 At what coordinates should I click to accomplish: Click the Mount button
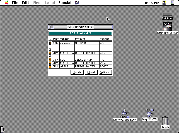[x=91, y=72]
